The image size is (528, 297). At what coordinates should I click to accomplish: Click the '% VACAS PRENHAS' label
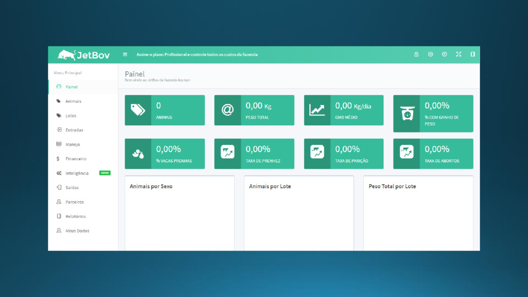pos(174,161)
